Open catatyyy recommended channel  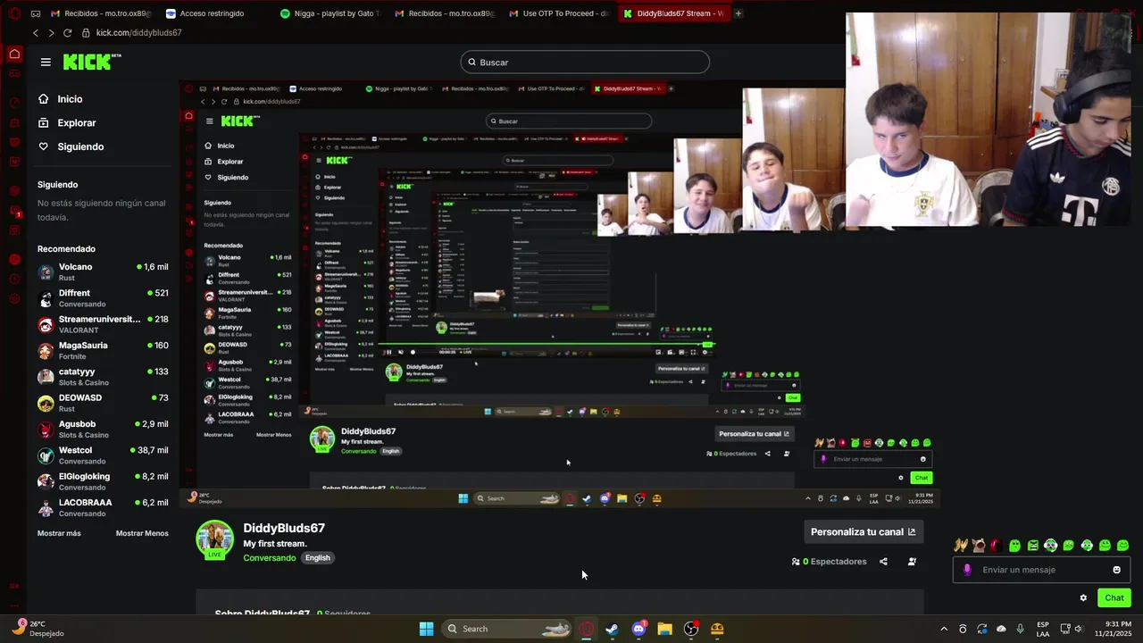103,377
